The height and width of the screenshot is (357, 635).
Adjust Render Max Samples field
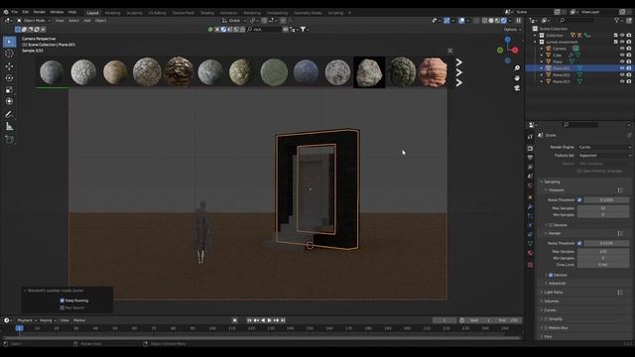pos(603,251)
